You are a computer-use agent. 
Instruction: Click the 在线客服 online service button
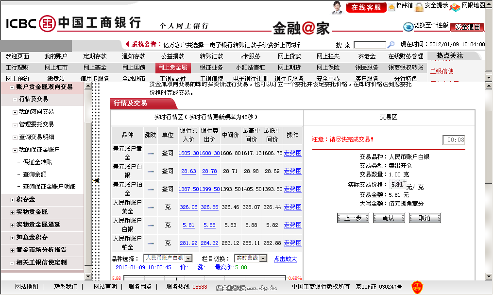pos(366,8)
